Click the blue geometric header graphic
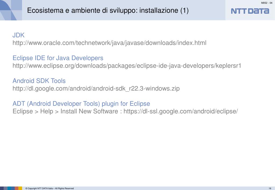This screenshot has height=190, width=275. coord(11,10)
